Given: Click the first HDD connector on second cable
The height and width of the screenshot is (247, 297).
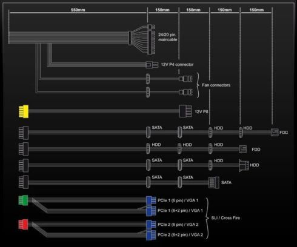Looking at the screenshot, I should coord(148,149).
